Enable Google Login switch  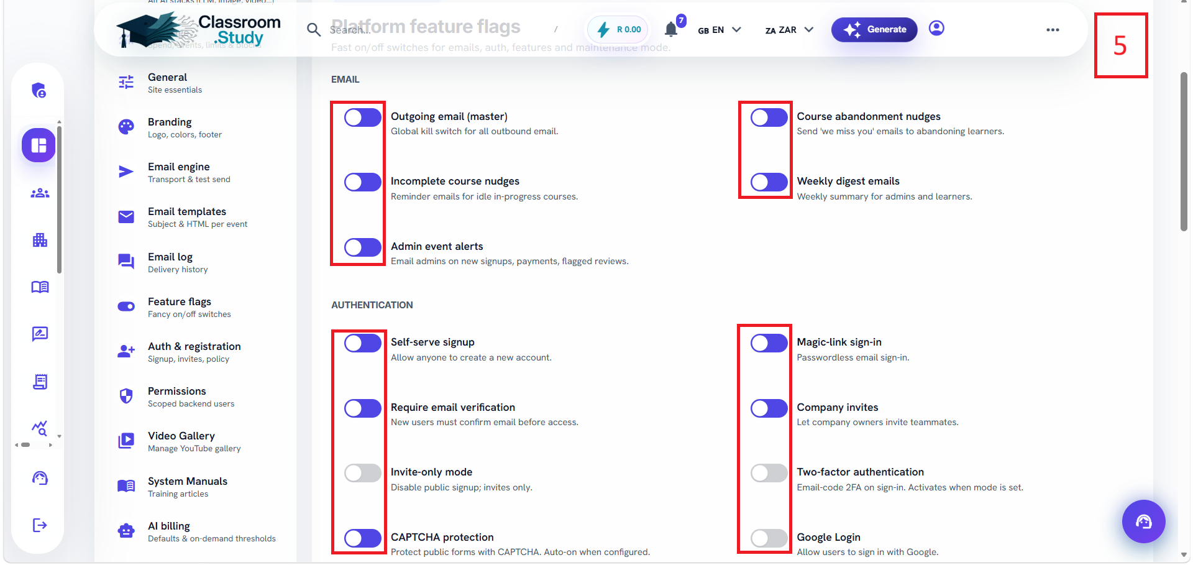tap(769, 538)
